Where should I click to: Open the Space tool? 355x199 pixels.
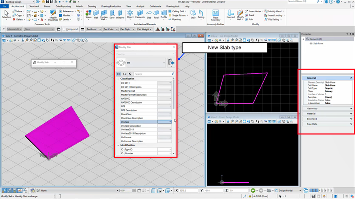88,14
